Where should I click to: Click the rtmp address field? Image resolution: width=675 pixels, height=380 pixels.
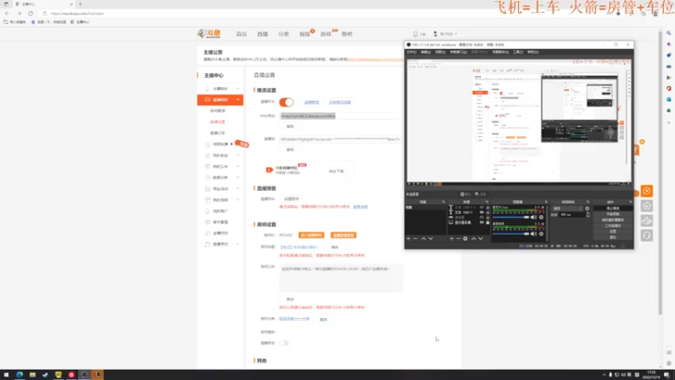click(339, 116)
